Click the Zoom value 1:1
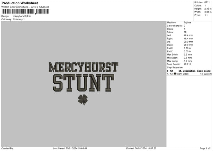Viewport: 213px width, 151px height. coord(206,15)
